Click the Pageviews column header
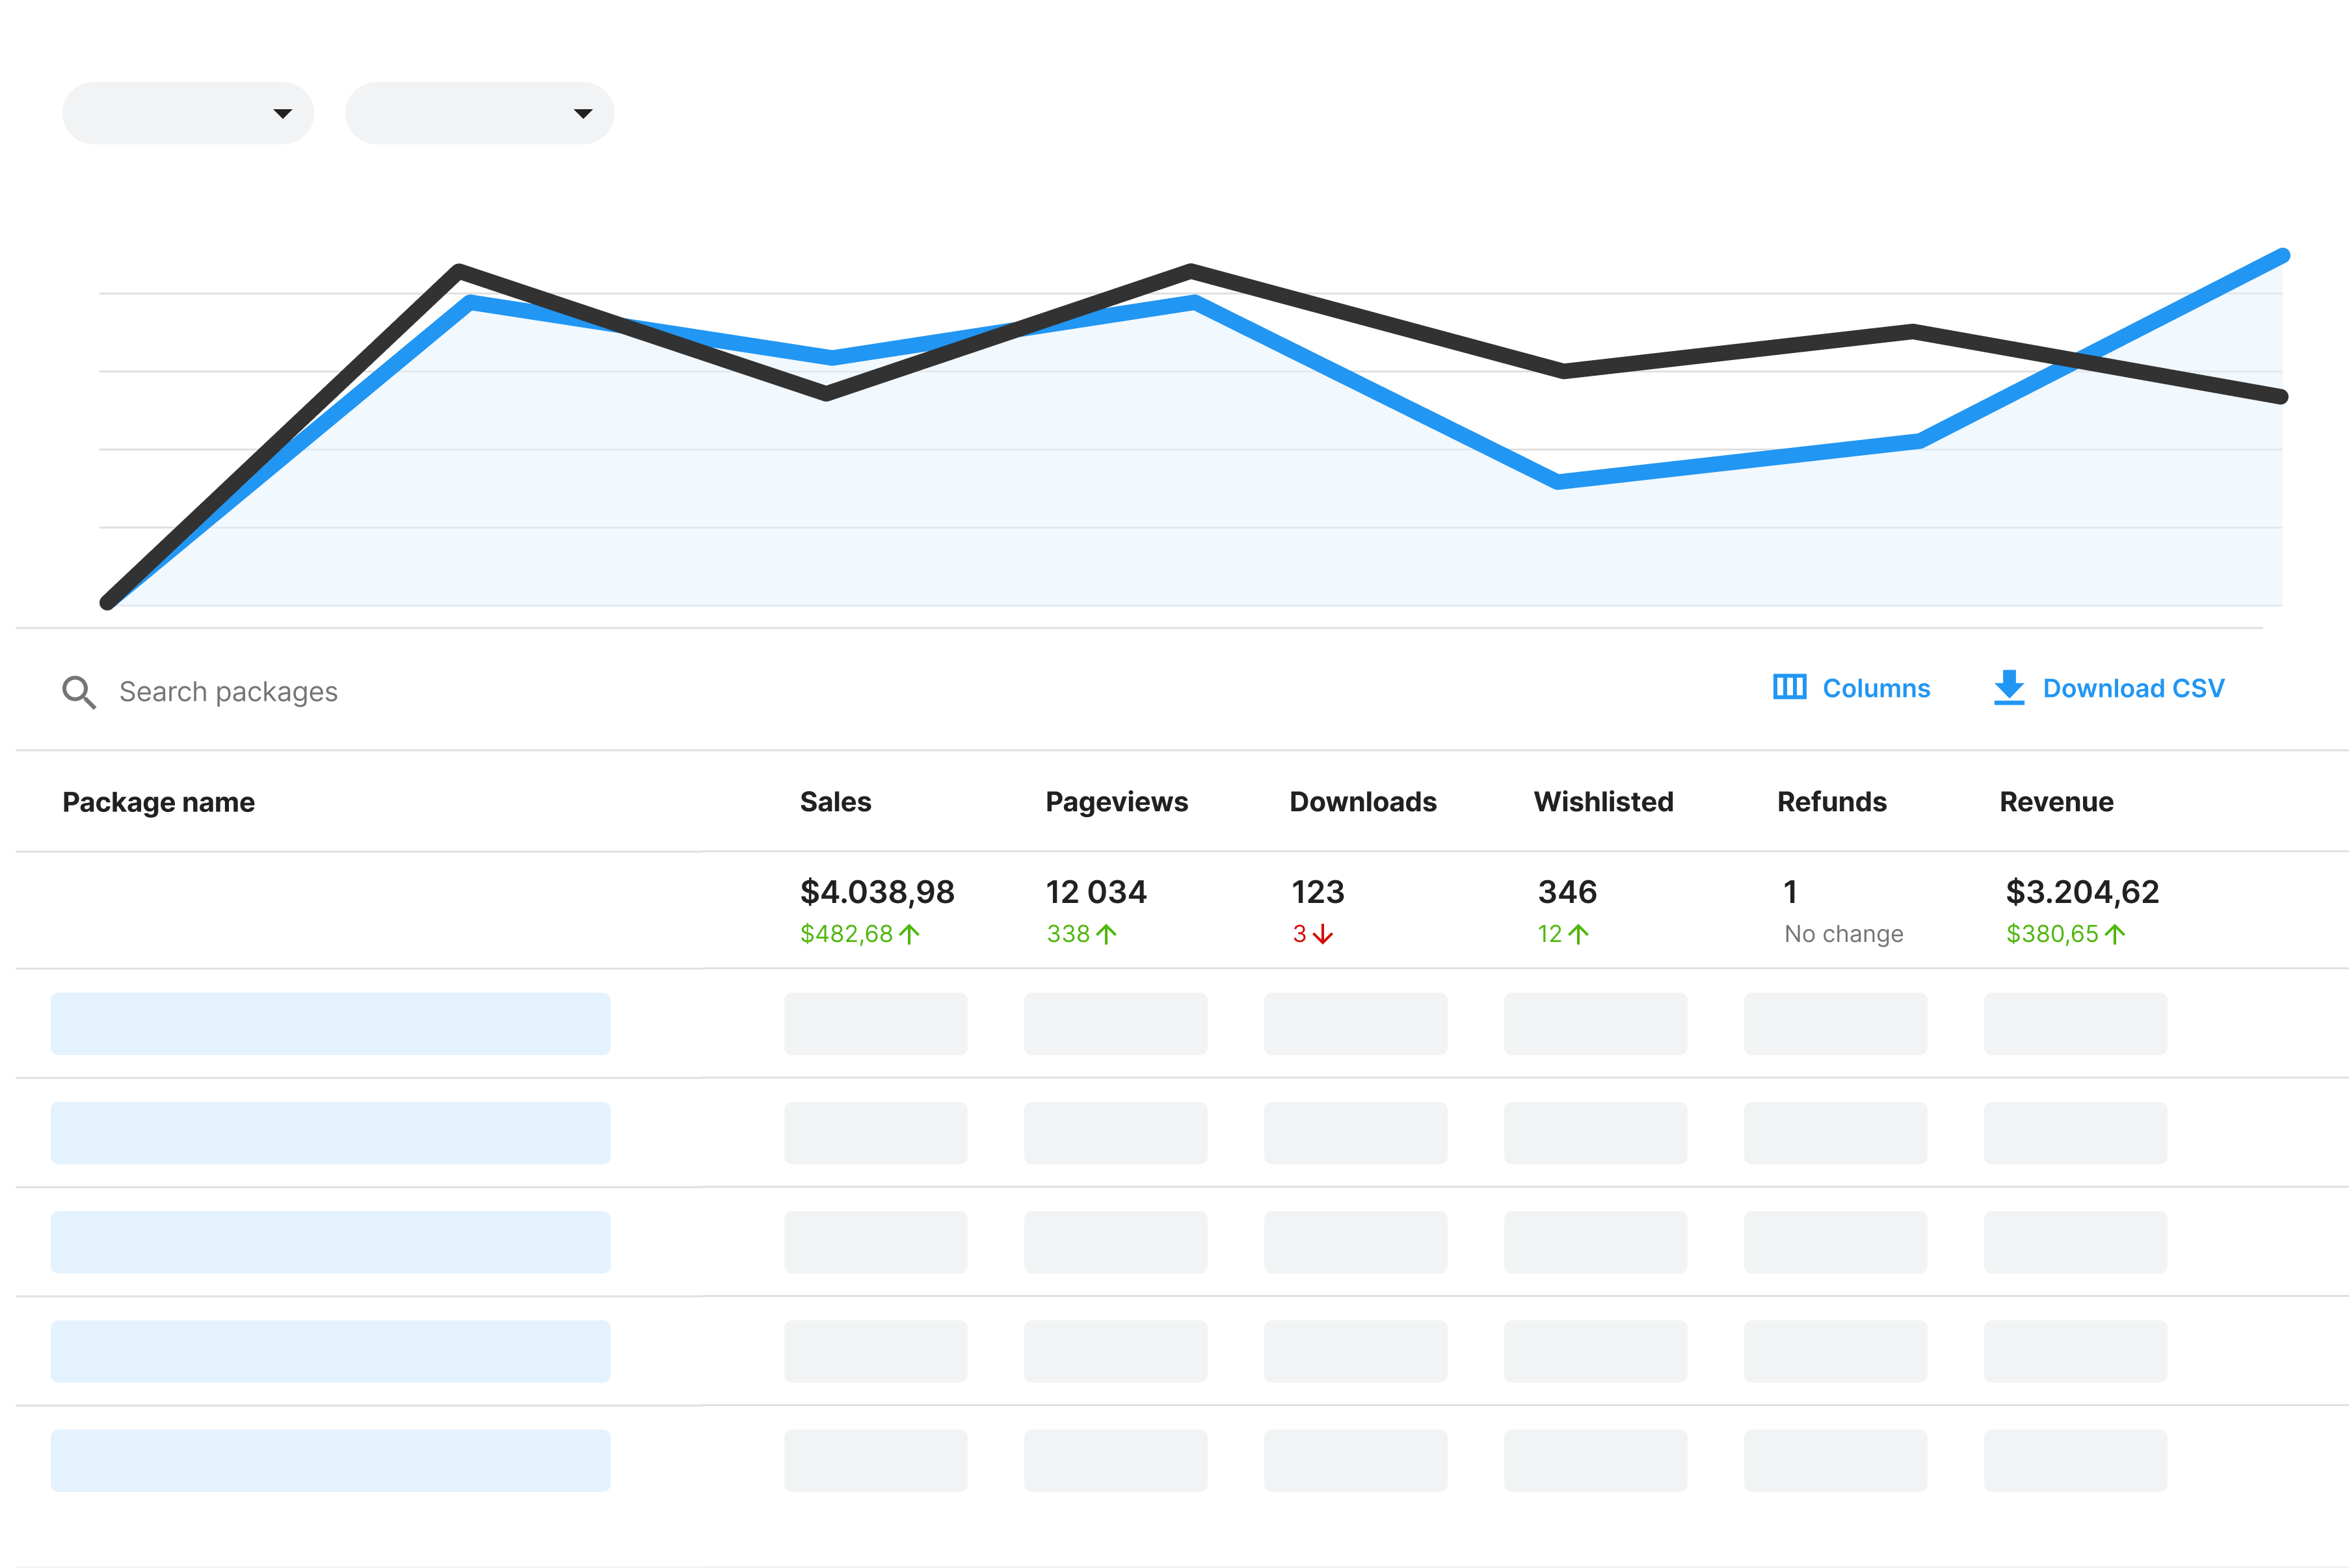 pyautogui.click(x=1117, y=801)
